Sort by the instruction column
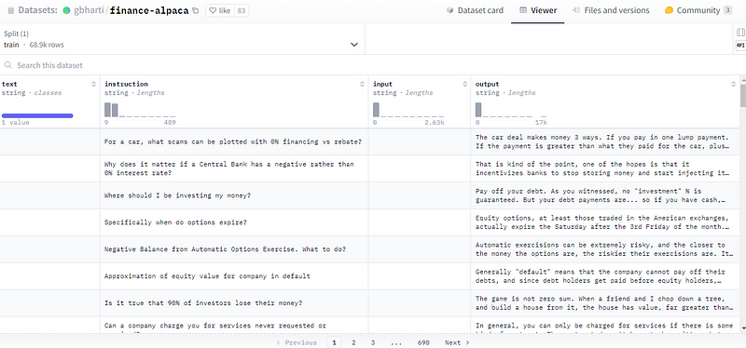 [x=362, y=84]
